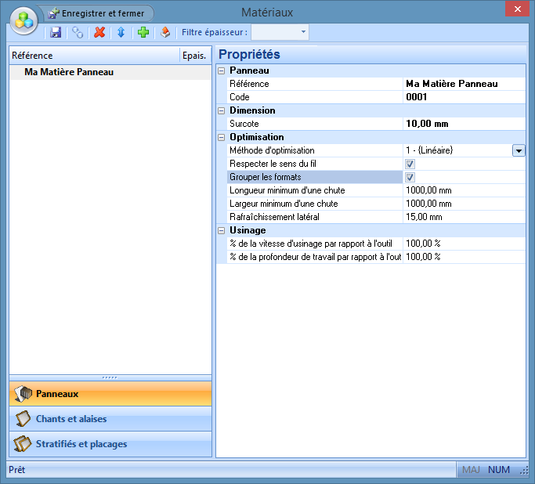This screenshot has width=535, height=484.
Task: Toggle the Respecter le sens du fil checkbox
Action: pos(410,164)
